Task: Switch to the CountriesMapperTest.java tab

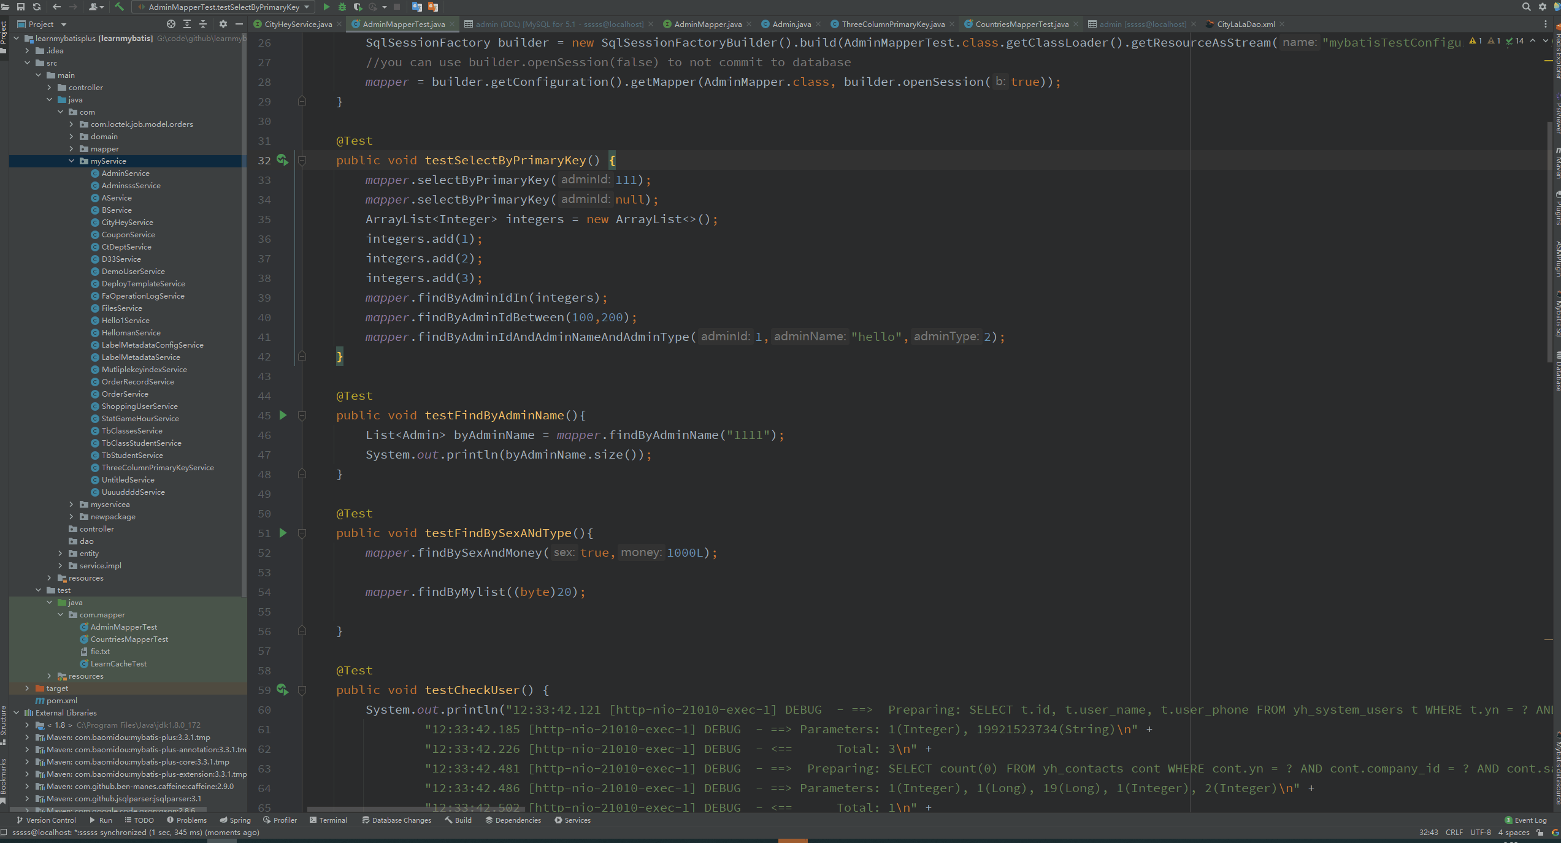Action: click(x=1018, y=24)
